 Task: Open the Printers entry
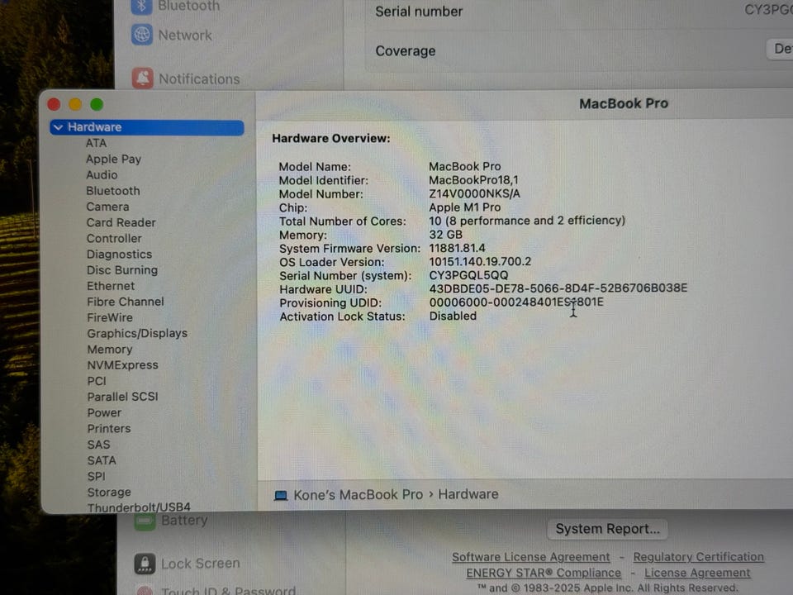point(109,429)
